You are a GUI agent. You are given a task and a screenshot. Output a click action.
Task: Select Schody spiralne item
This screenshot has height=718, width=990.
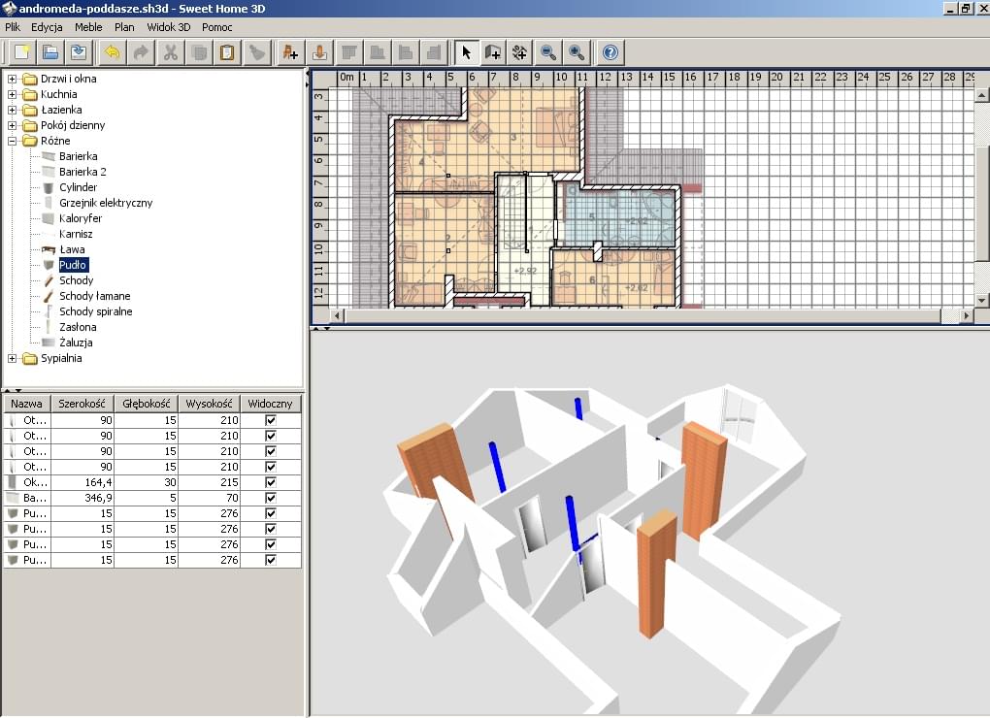coord(96,311)
